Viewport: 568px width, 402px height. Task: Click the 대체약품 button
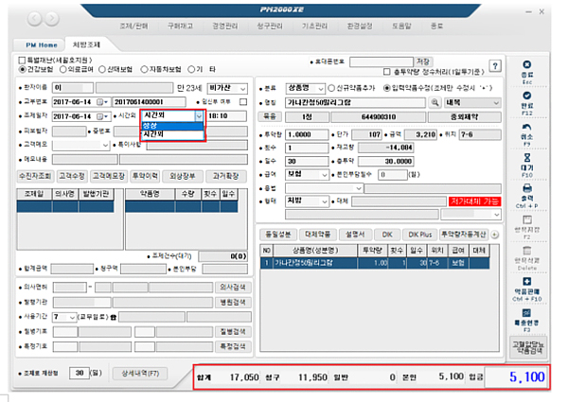point(318,235)
